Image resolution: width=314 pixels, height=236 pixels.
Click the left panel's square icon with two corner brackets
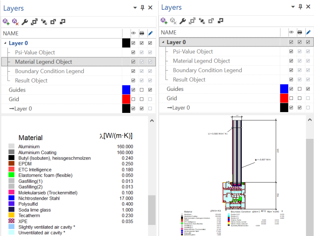(34, 22)
